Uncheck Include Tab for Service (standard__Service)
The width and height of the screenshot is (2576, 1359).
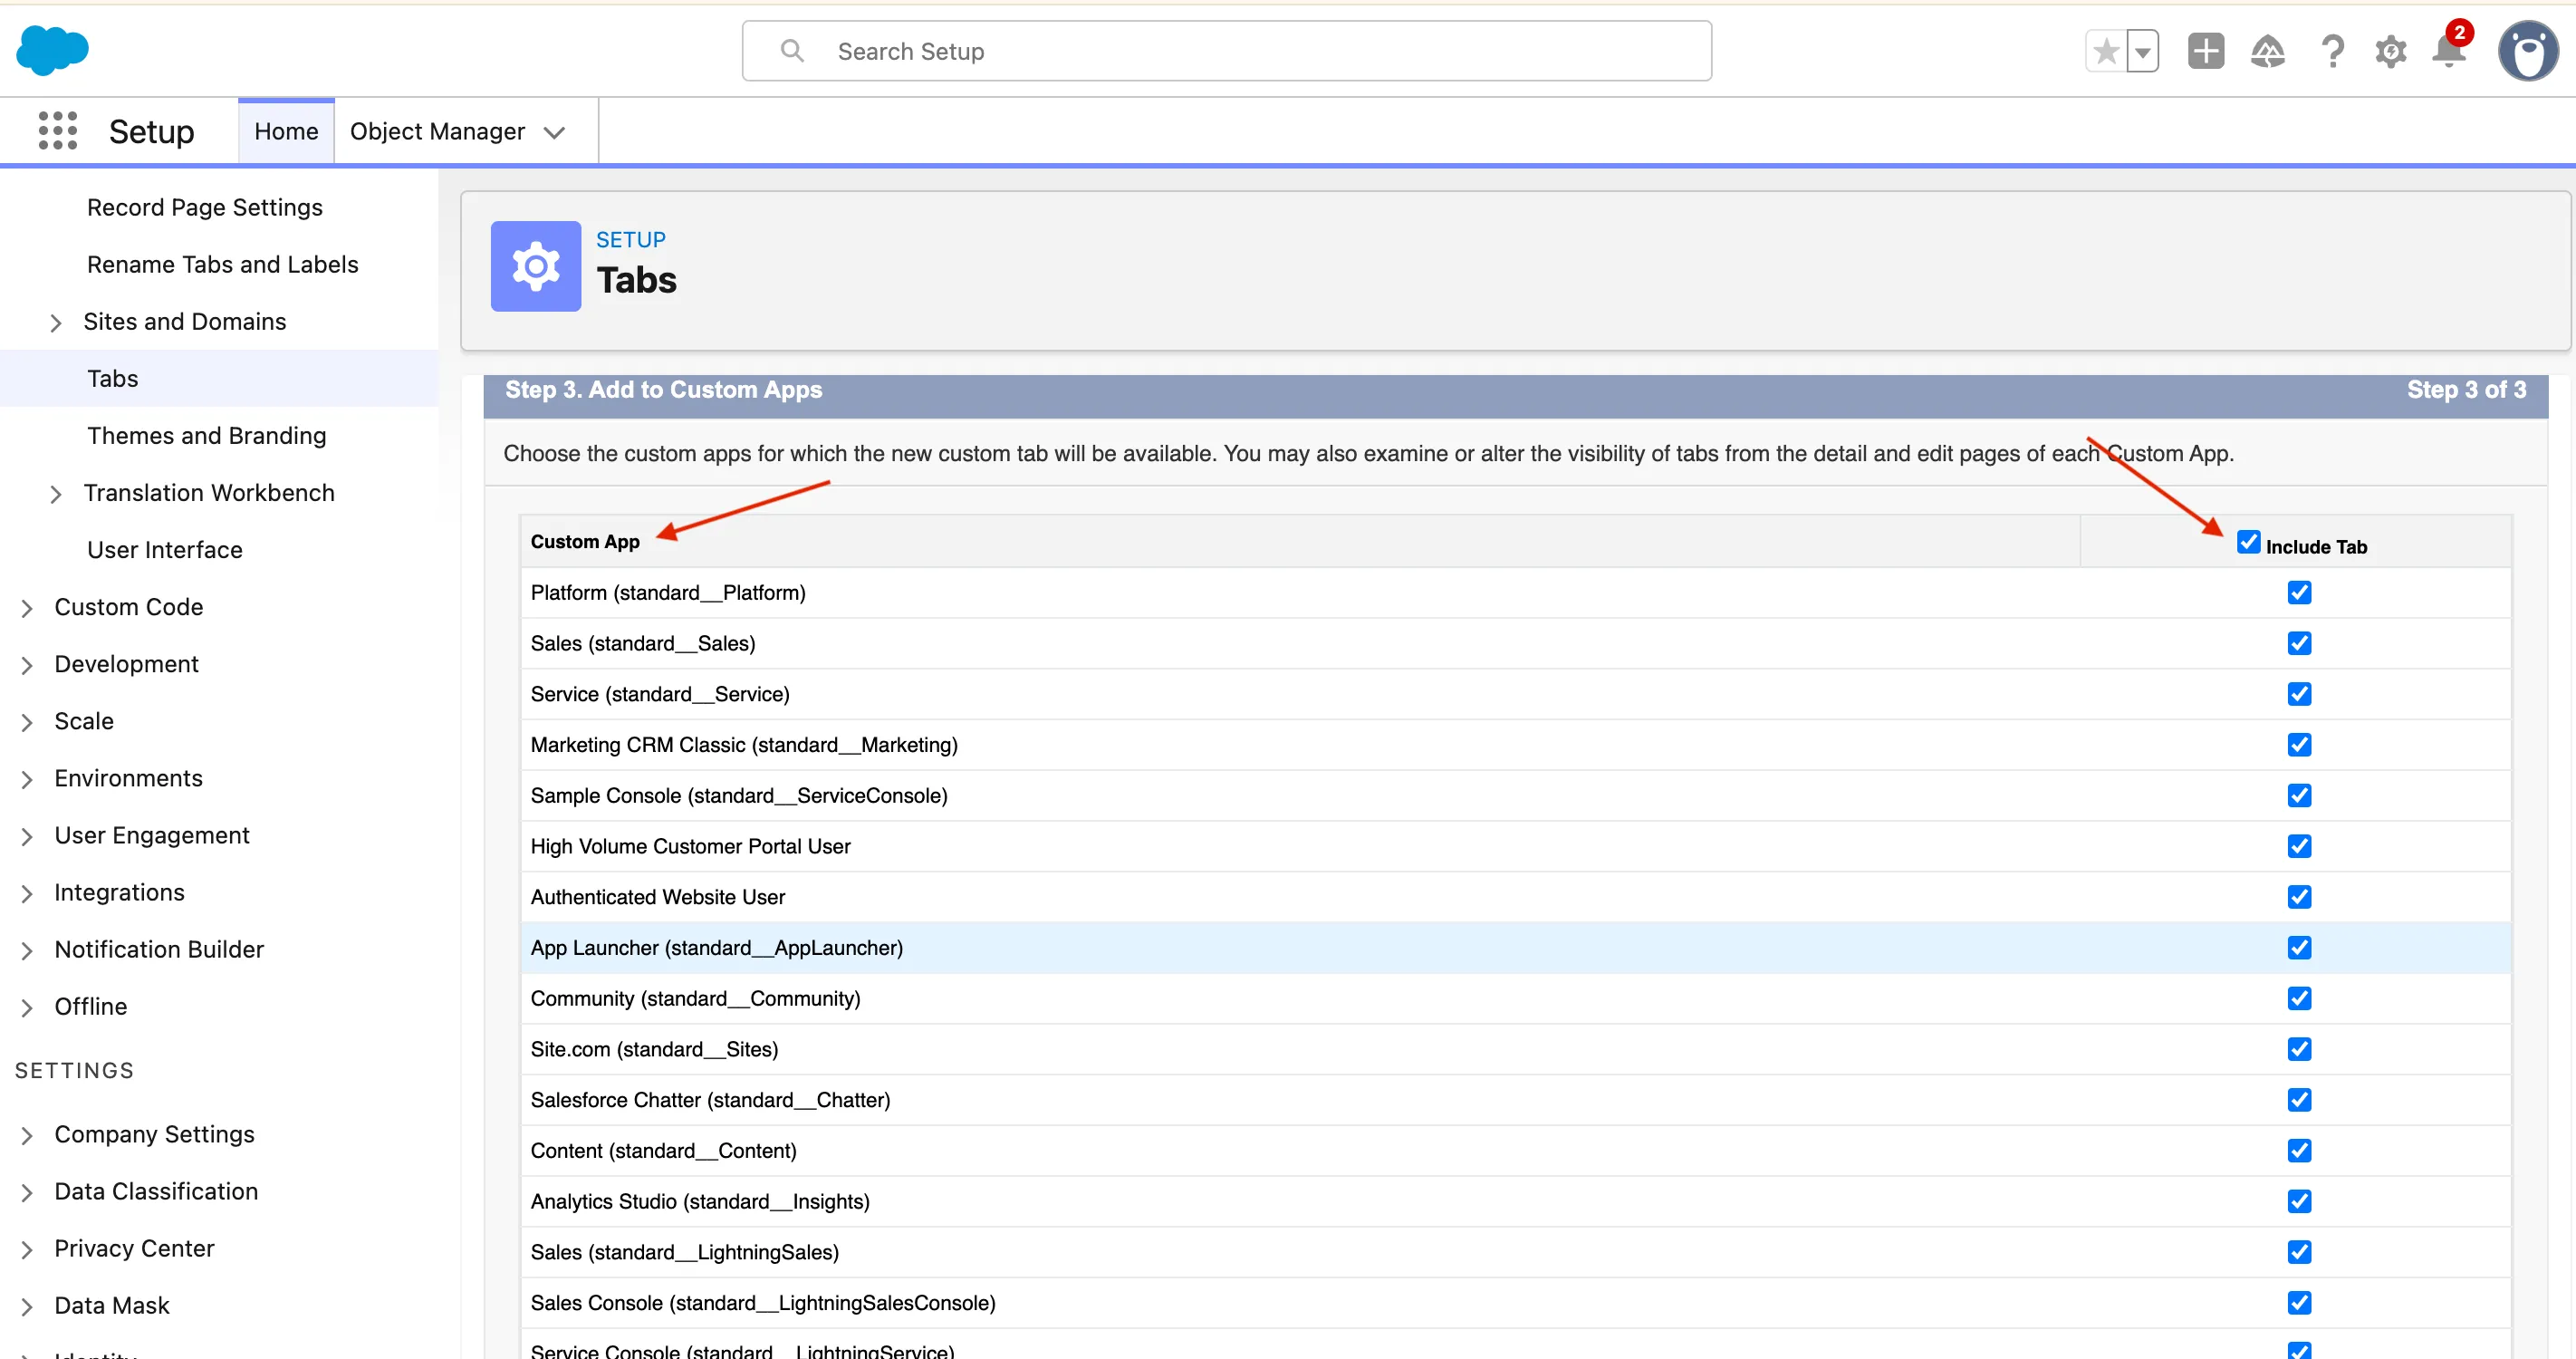click(2299, 694)
